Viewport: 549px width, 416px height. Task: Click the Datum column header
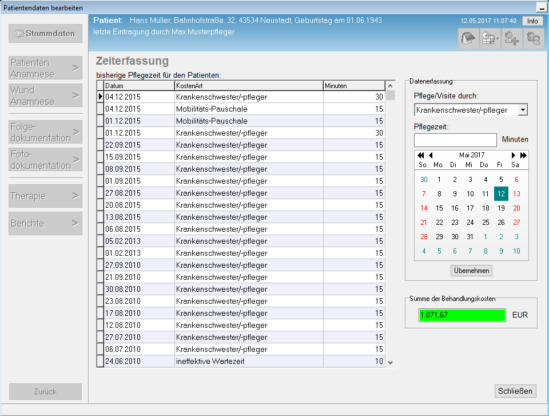tap(140, 86)
